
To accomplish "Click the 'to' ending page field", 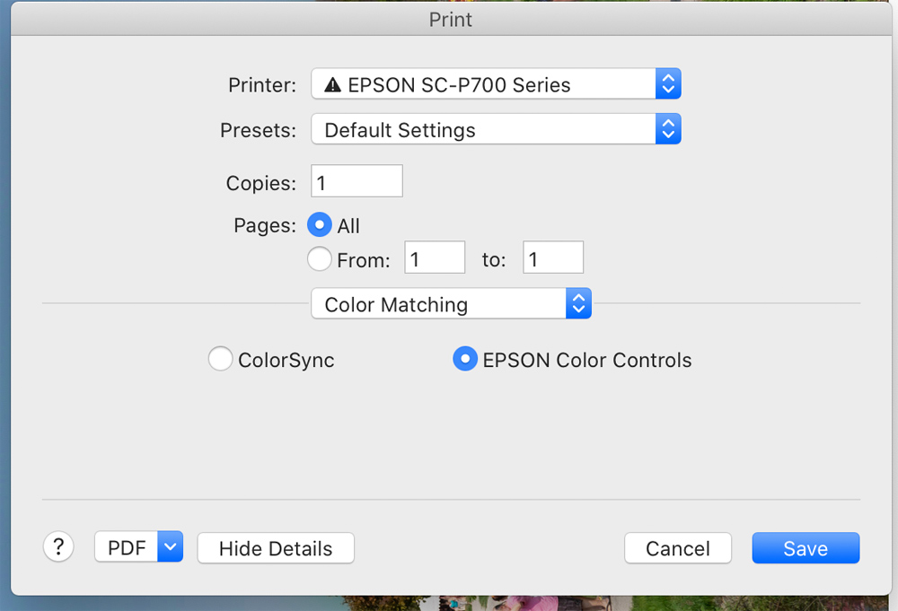I will pyautogui.click(x=553, y=259).
